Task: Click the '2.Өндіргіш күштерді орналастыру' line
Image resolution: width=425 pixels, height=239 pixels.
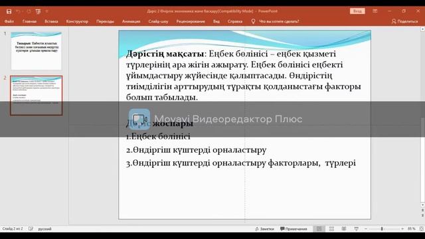Action: 196,150
